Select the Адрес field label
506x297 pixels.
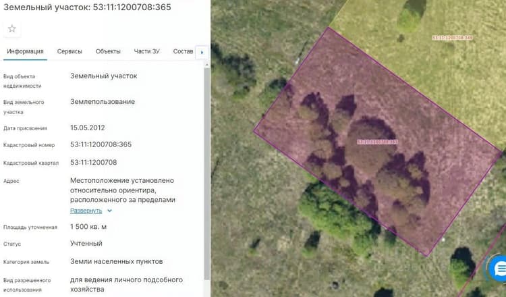coord(11,181)
